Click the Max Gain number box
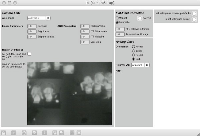 coord(85,42)
